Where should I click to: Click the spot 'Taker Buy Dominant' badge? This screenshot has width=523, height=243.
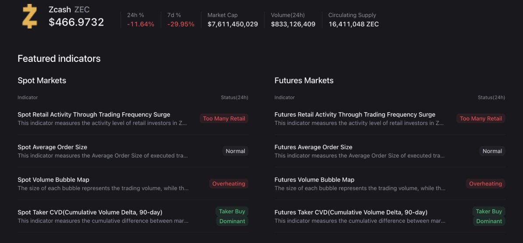pyautogui.click(x=232, y=216)
